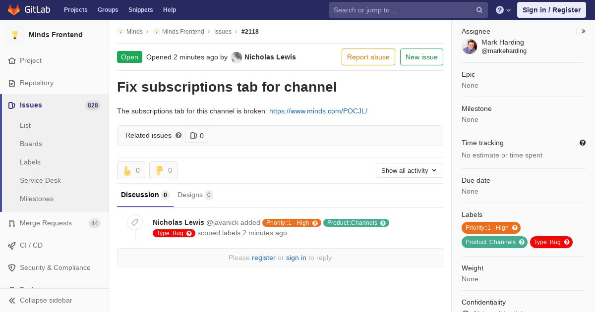The image size is (595, 312).
Task: Click the search magnifier icon
Action: coord(479,10)
